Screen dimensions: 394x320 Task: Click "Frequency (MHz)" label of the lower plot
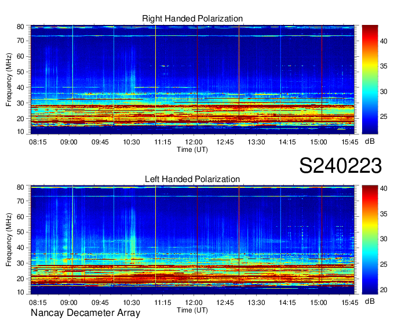pos(9,240)
